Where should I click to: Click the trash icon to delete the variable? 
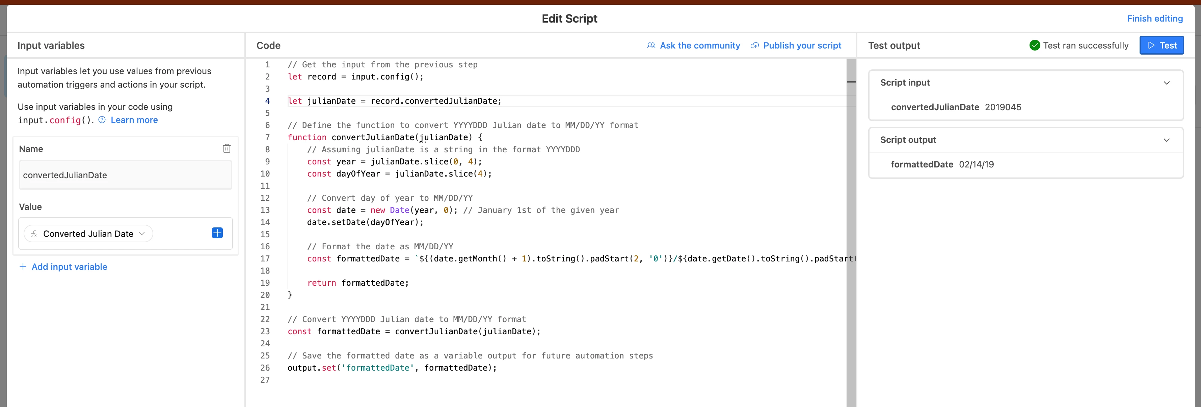pyautogui.click(x=226, y=148)
